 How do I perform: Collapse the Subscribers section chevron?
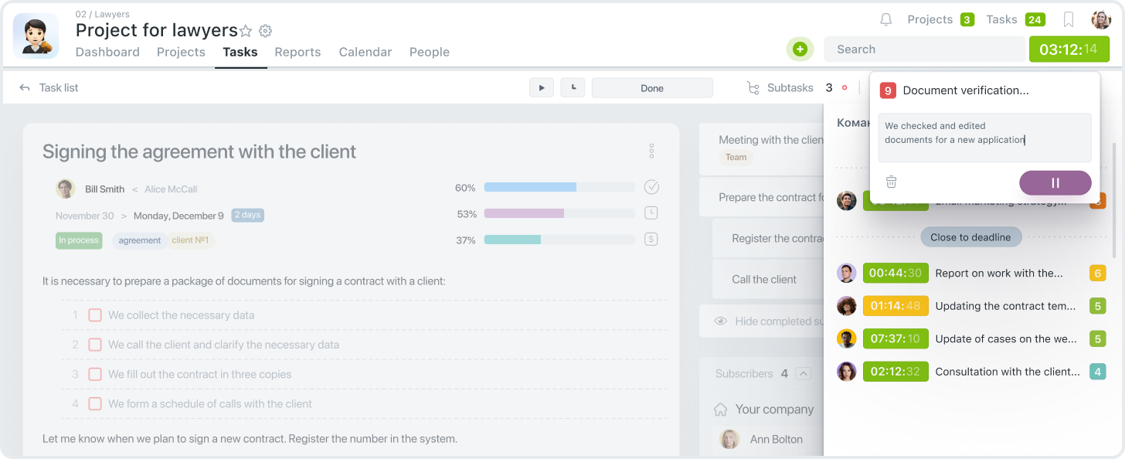click(804, 374)
